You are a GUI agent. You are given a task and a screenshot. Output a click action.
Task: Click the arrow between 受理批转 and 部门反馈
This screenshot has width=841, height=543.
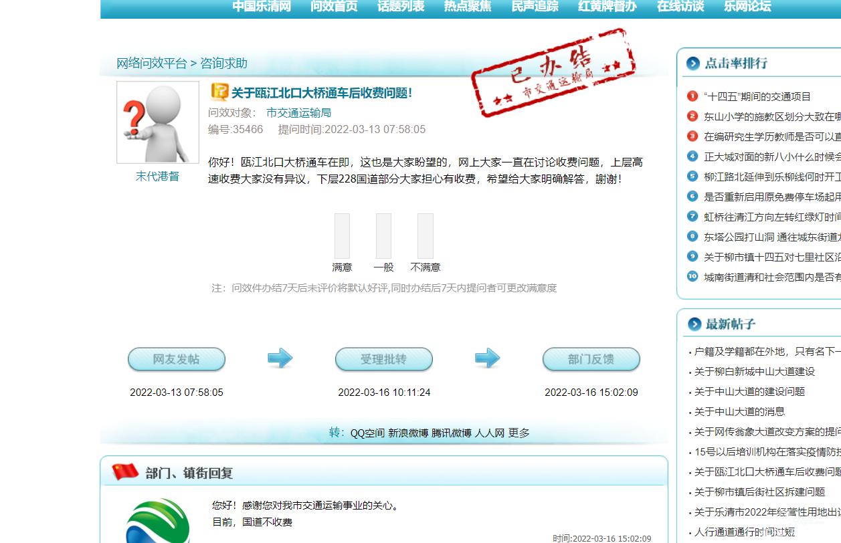tap(487, 358)
